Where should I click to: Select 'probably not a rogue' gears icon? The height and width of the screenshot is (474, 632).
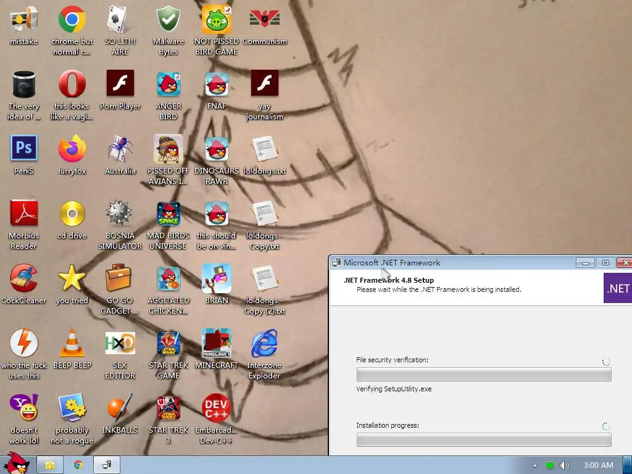tap(72, 408)
